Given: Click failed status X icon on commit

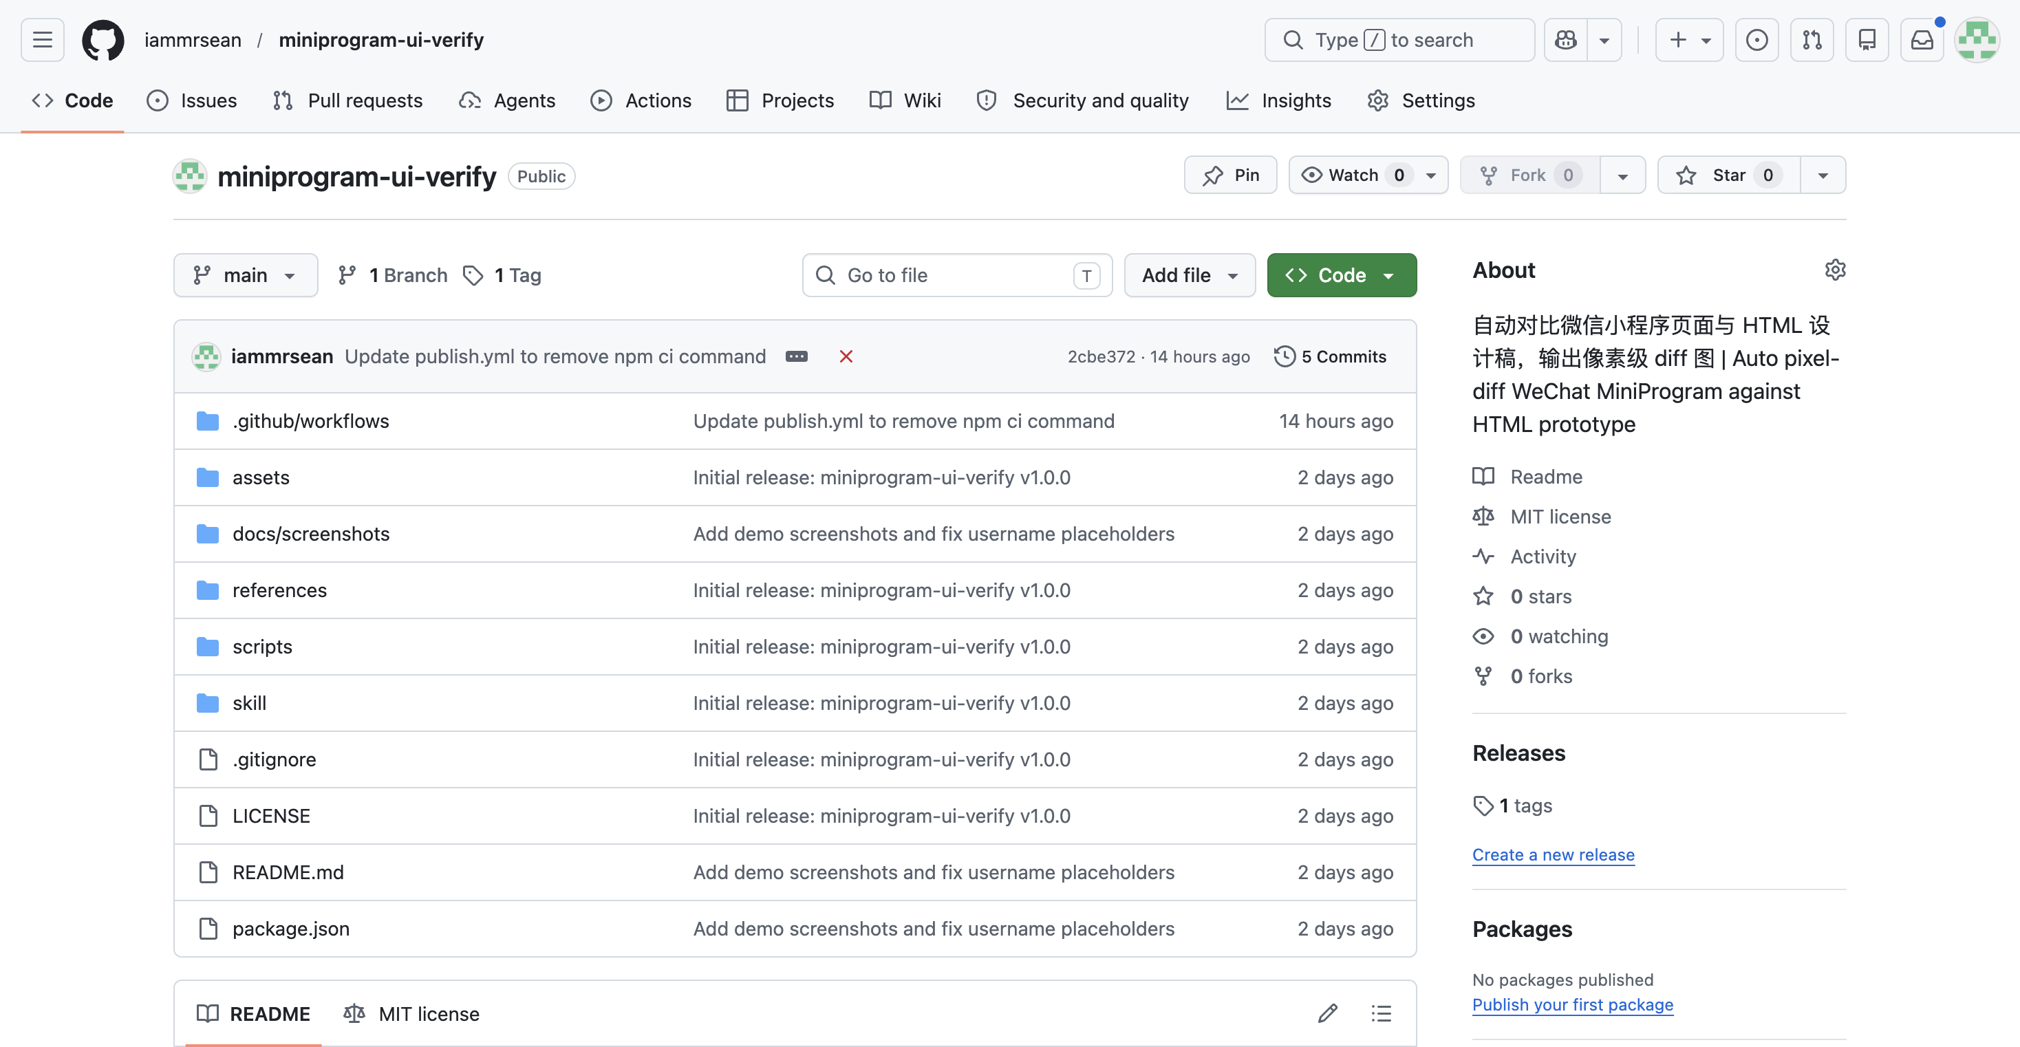Looking at the screenshot, I should coord(846,357).
